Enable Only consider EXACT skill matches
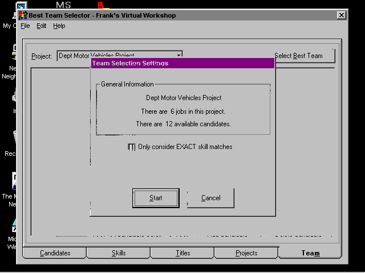365x273 pixels. click(132, 147)
